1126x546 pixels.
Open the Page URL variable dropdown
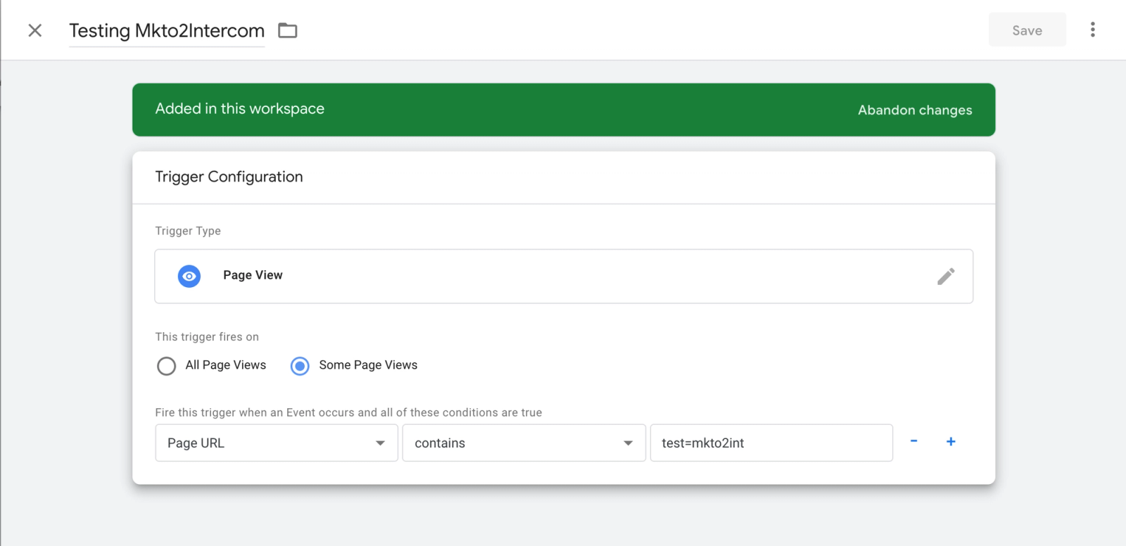(x=267, y=443)
